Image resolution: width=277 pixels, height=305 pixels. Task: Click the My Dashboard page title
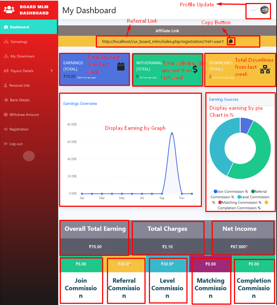pos(89,10)
